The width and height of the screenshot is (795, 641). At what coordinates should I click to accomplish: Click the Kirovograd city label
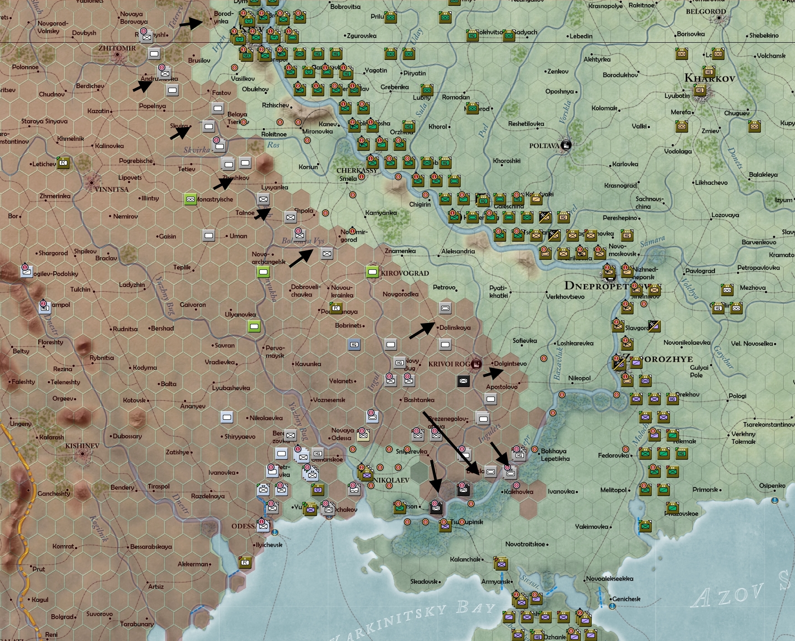[x=405, y=273]
